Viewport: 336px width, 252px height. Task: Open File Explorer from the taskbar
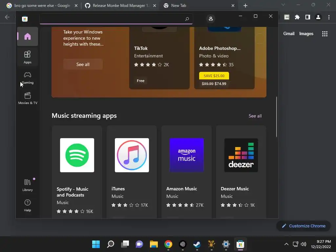pos(154,244)
